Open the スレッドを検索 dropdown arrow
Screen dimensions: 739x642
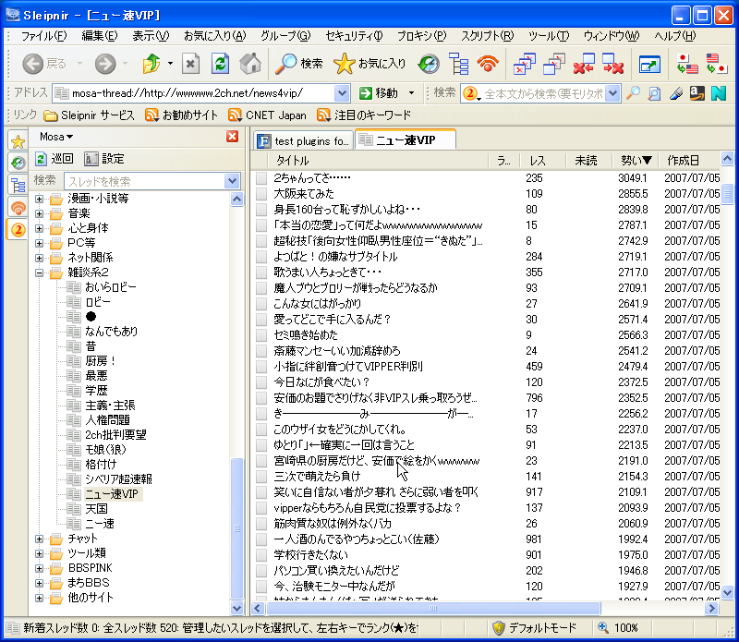click(232, 181)
